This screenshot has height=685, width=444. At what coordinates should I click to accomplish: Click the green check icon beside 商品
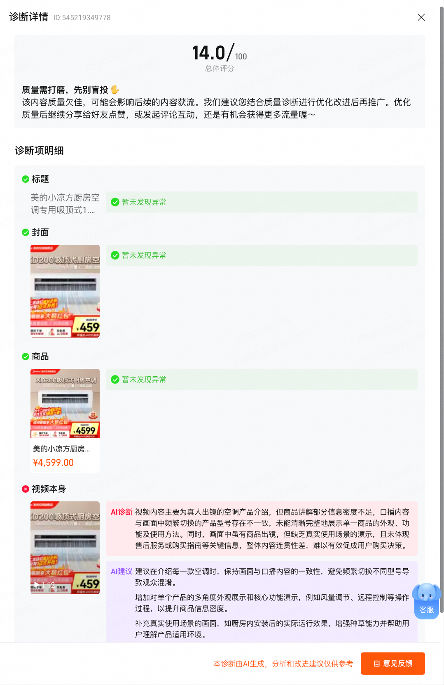pyautogui.click(x=26, y=357)
